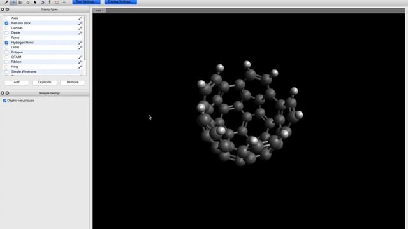Select the Auto Rotate tool

click(43, 2)
